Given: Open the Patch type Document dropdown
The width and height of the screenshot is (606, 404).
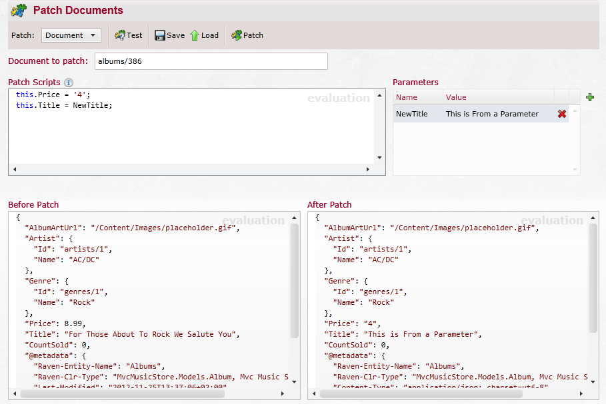Looking at the screenshot, I should click(71, 35).
